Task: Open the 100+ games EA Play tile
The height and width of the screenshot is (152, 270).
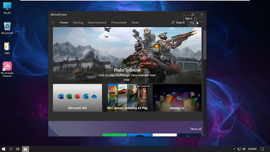Action: tap(127, 98)
